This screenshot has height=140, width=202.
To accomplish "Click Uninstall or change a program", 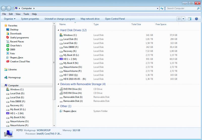I will [x=60, y=19].
